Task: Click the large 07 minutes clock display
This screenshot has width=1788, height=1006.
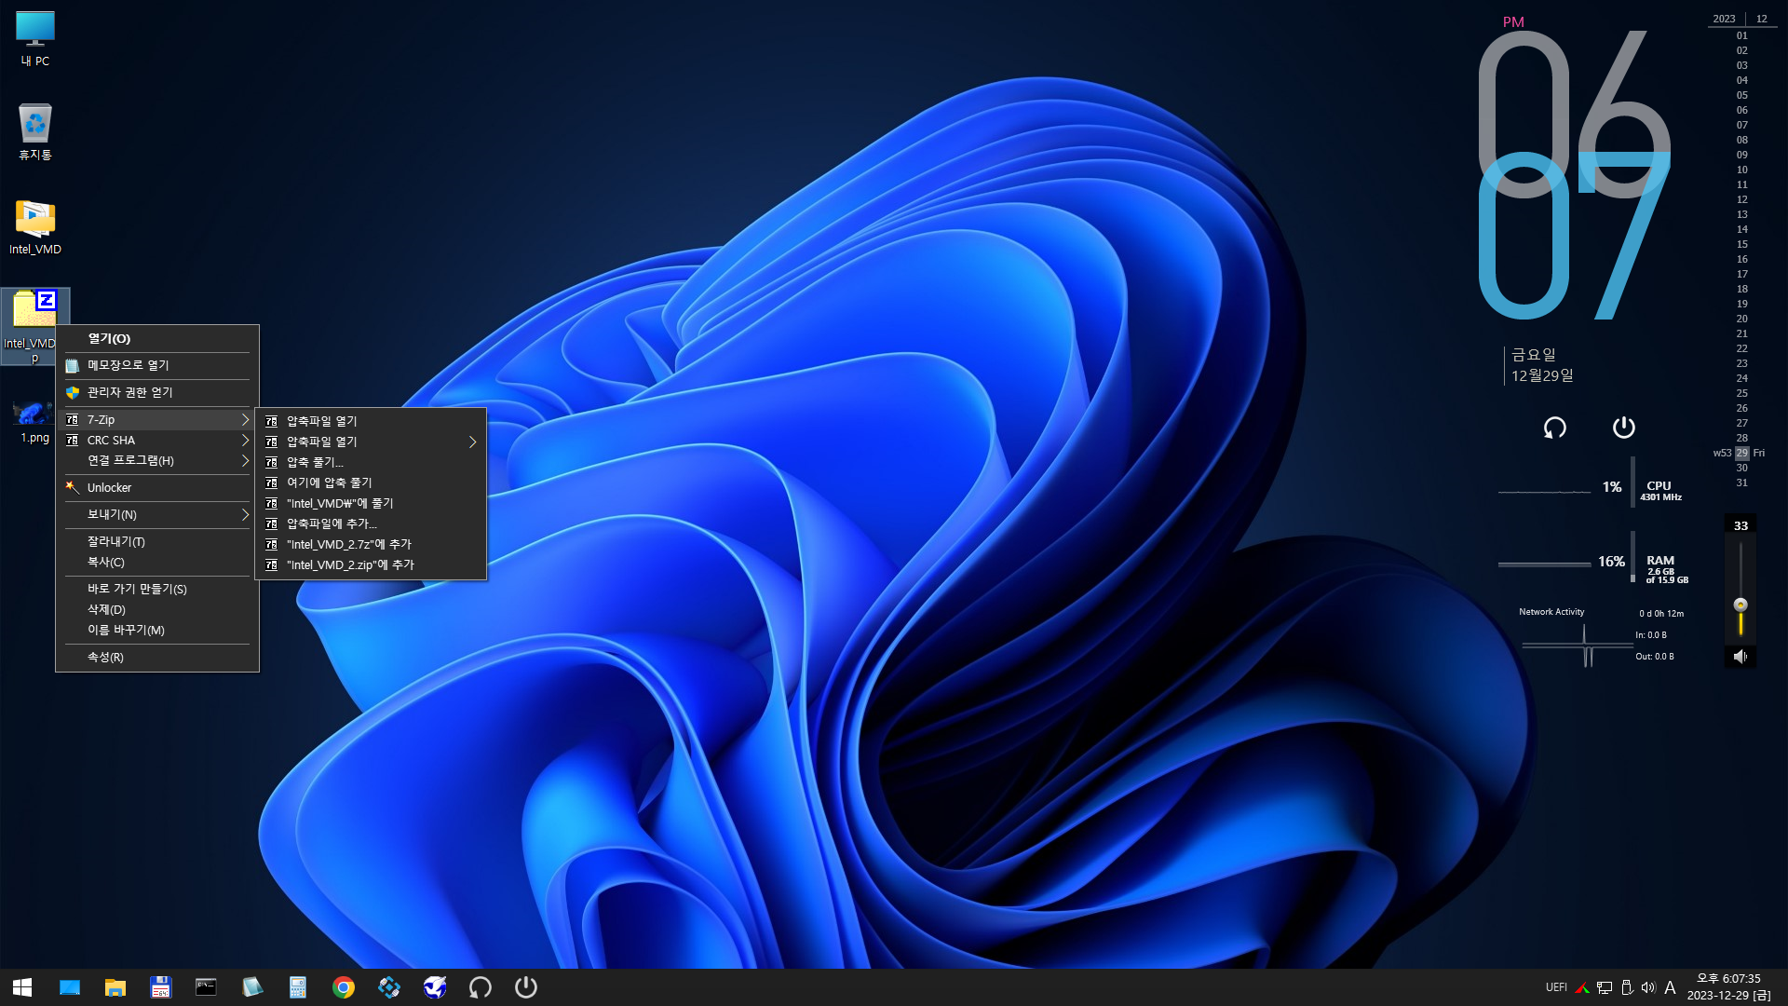Action: [x=1574, y=238]
